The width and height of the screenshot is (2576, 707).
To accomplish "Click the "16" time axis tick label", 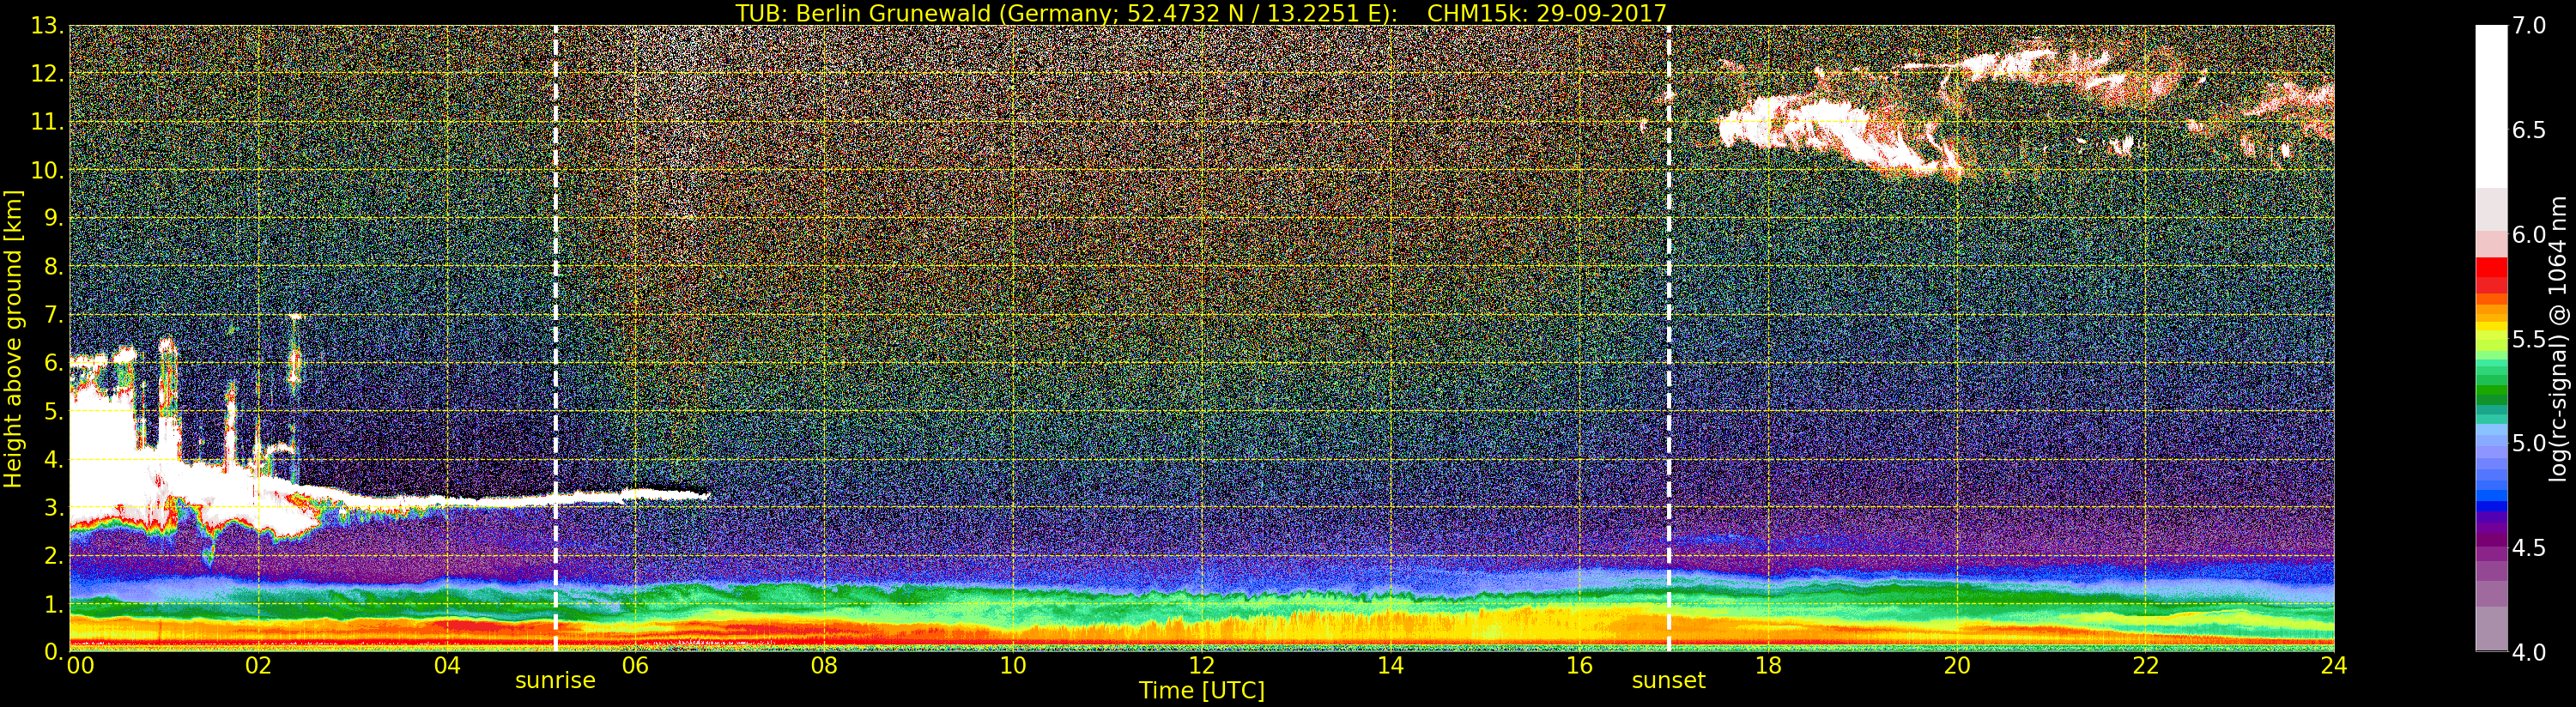I will [x=1579, y=666].
